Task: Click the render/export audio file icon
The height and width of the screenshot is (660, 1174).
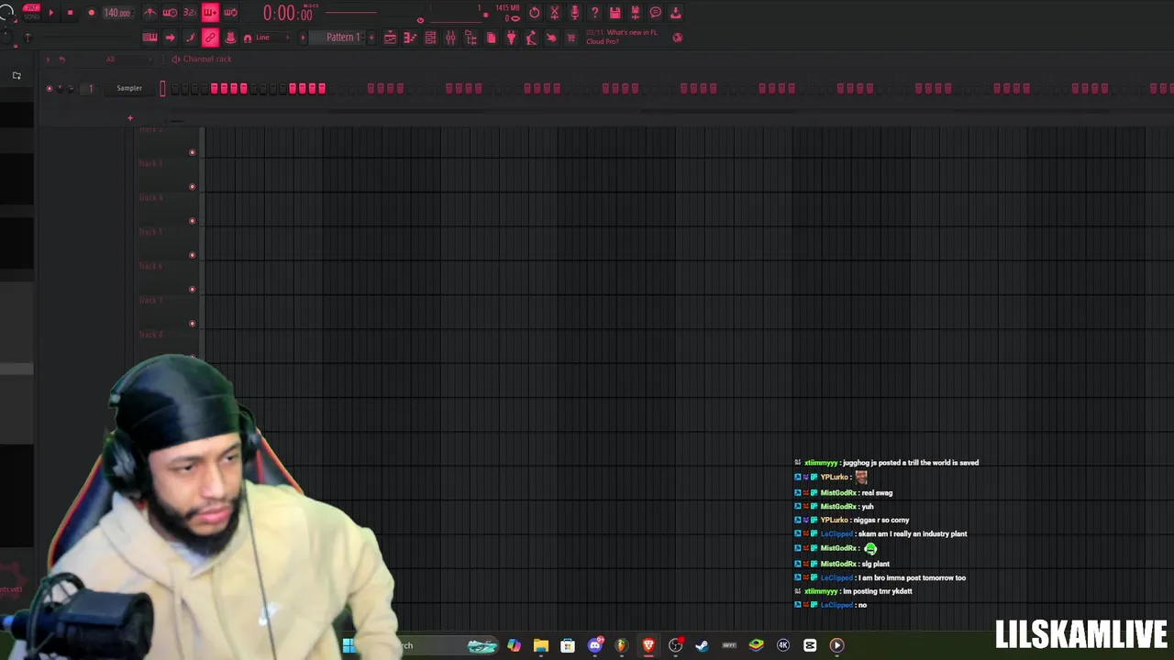Action: pos(635,13)
